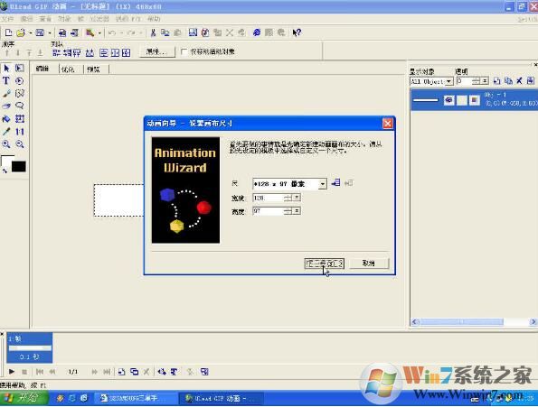This screenshot has width=538, height=407.
Task: Click the Duplicate frame icon under the timeline
Action: 135,372
